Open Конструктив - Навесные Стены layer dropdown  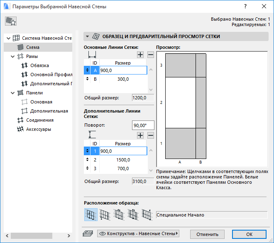(138, 233)
